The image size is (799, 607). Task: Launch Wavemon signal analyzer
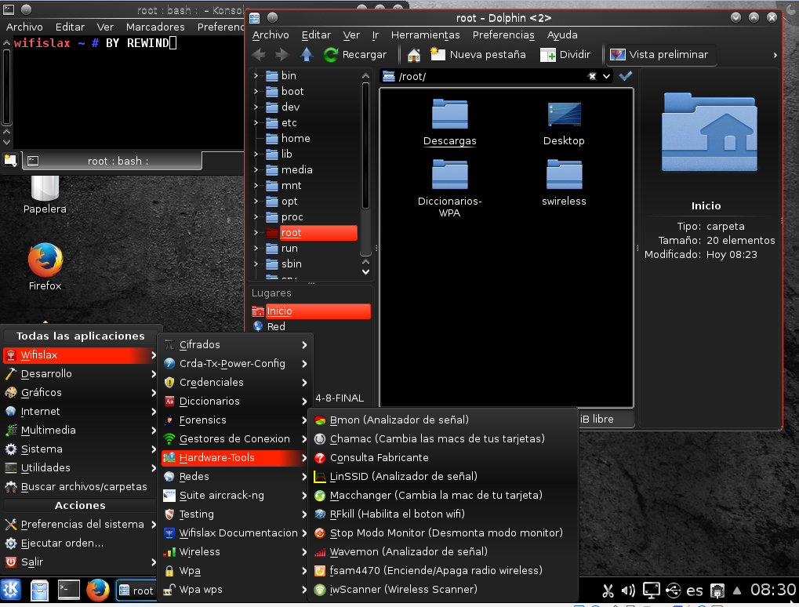pyautogui.click(x=443, y=552)
